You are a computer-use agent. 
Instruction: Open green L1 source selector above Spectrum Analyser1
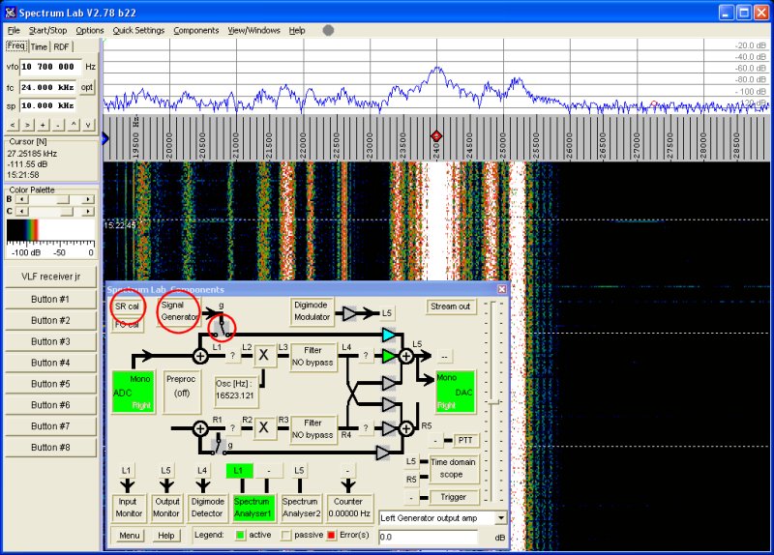(x=239, y=471)
